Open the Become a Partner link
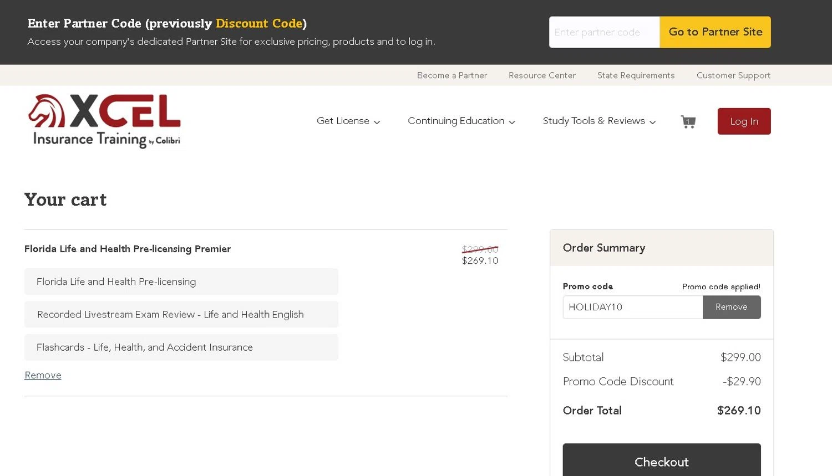The height and width of the screenshot is (476, 832). pyautogui.click(x=451, y=75)
